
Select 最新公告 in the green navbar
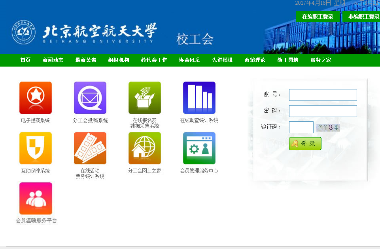tap(86, 60)
